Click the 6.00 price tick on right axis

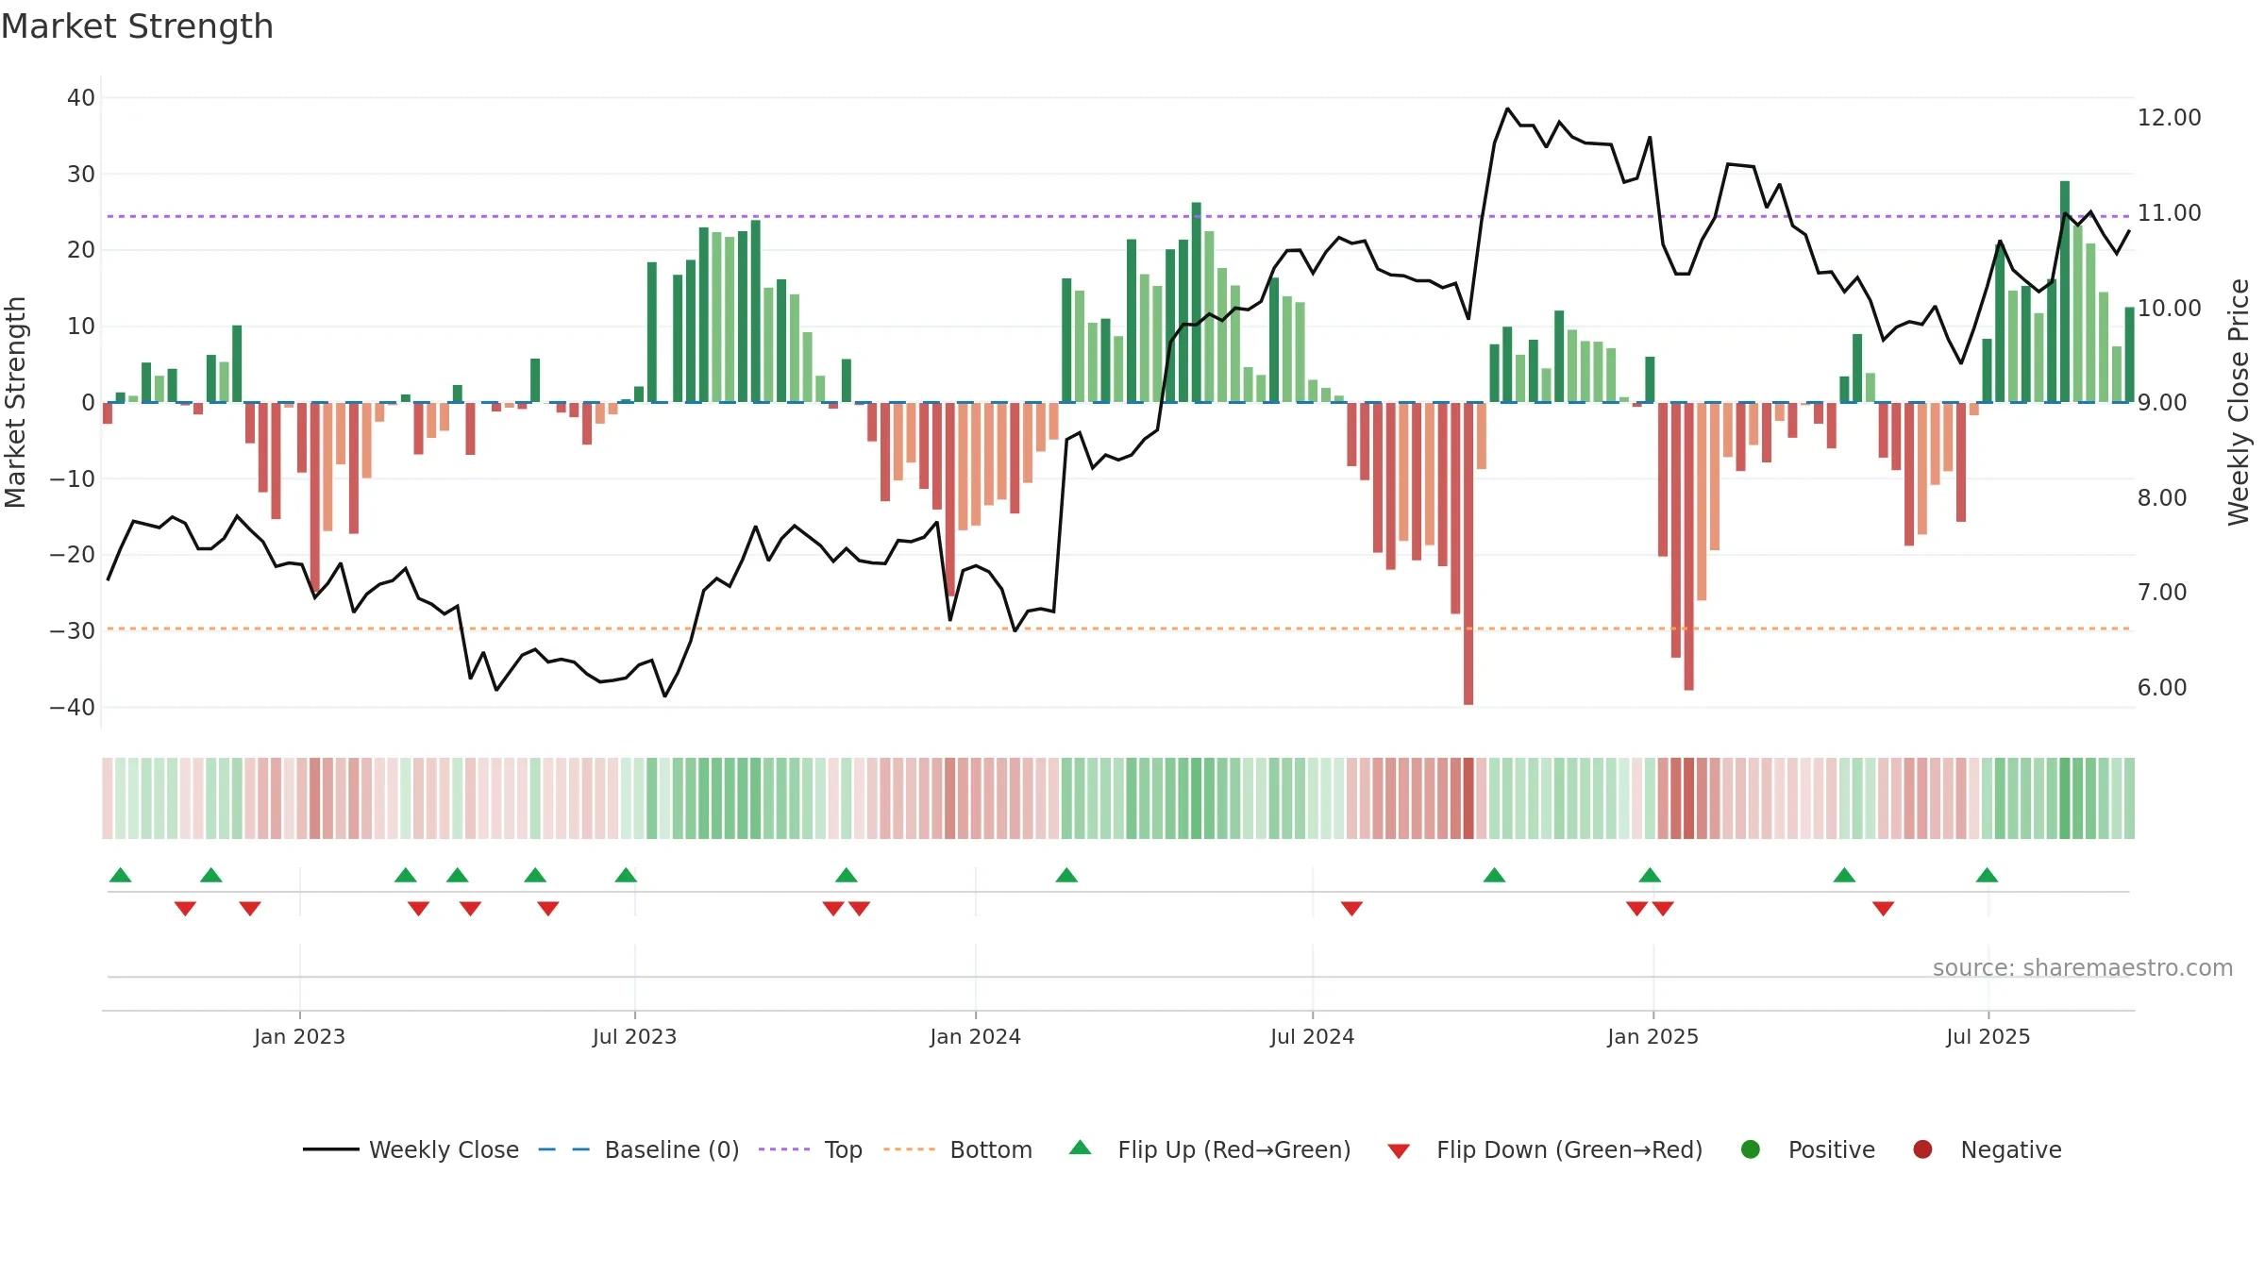pos(2162,688)
